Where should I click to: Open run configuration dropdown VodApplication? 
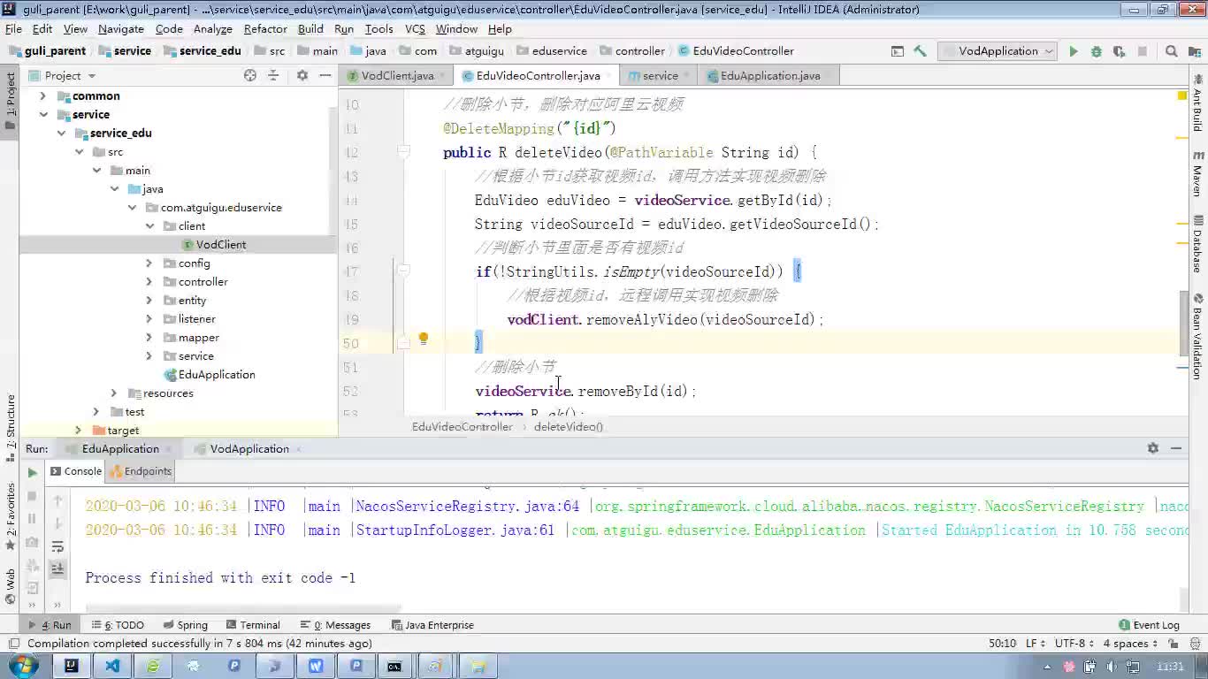(x=998, y=51)
